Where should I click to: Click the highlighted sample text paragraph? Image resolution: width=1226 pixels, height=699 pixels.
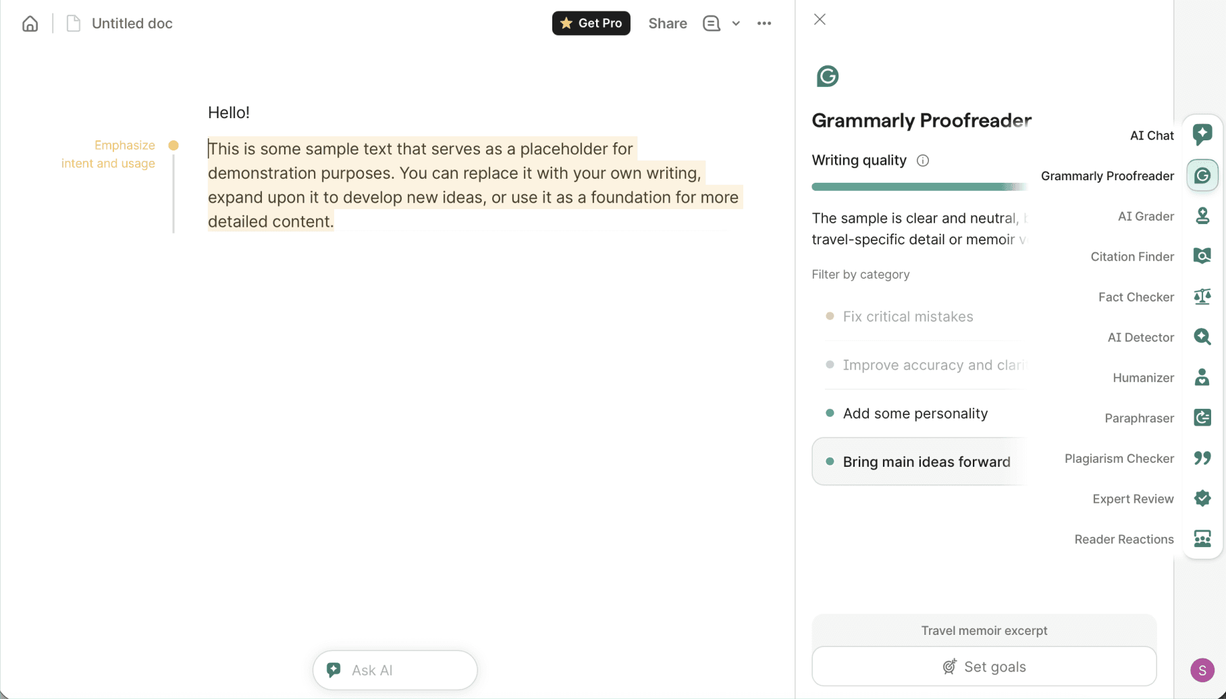475,185
